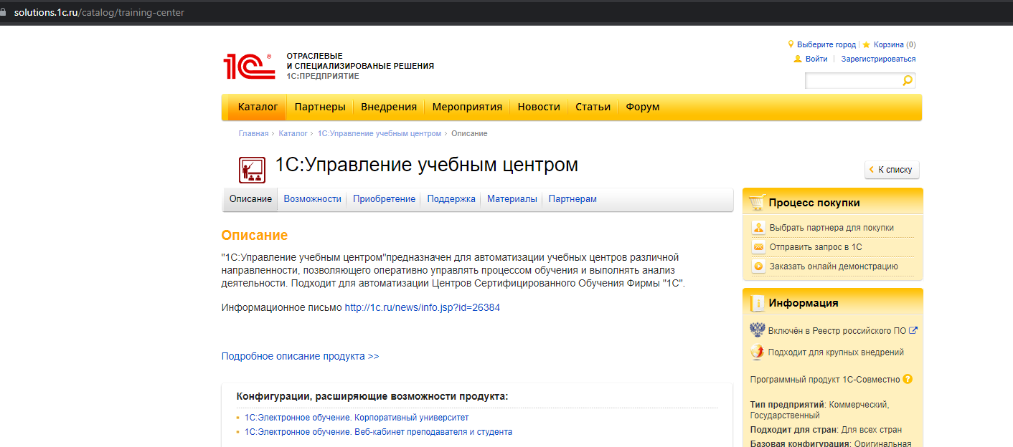Click Выберите город link
The width and height of the screenshot is (1013, 447).
point(826,44)
